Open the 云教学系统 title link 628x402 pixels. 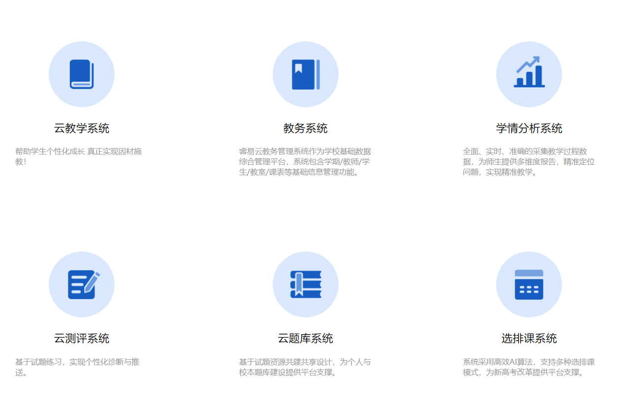[82, 128]
